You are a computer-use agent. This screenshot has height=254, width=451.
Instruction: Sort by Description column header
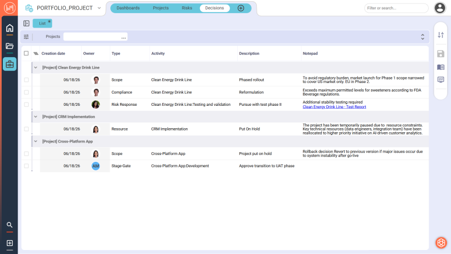(x=249, y=54)
